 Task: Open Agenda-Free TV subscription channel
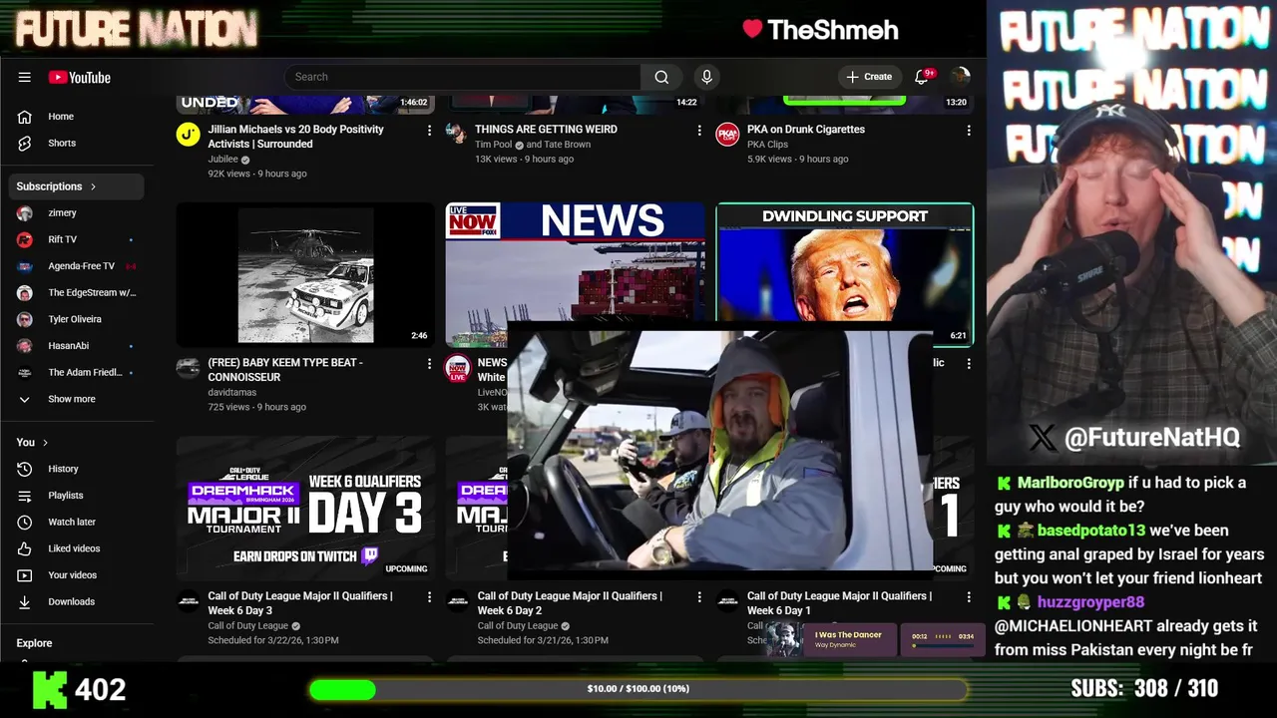80,266
